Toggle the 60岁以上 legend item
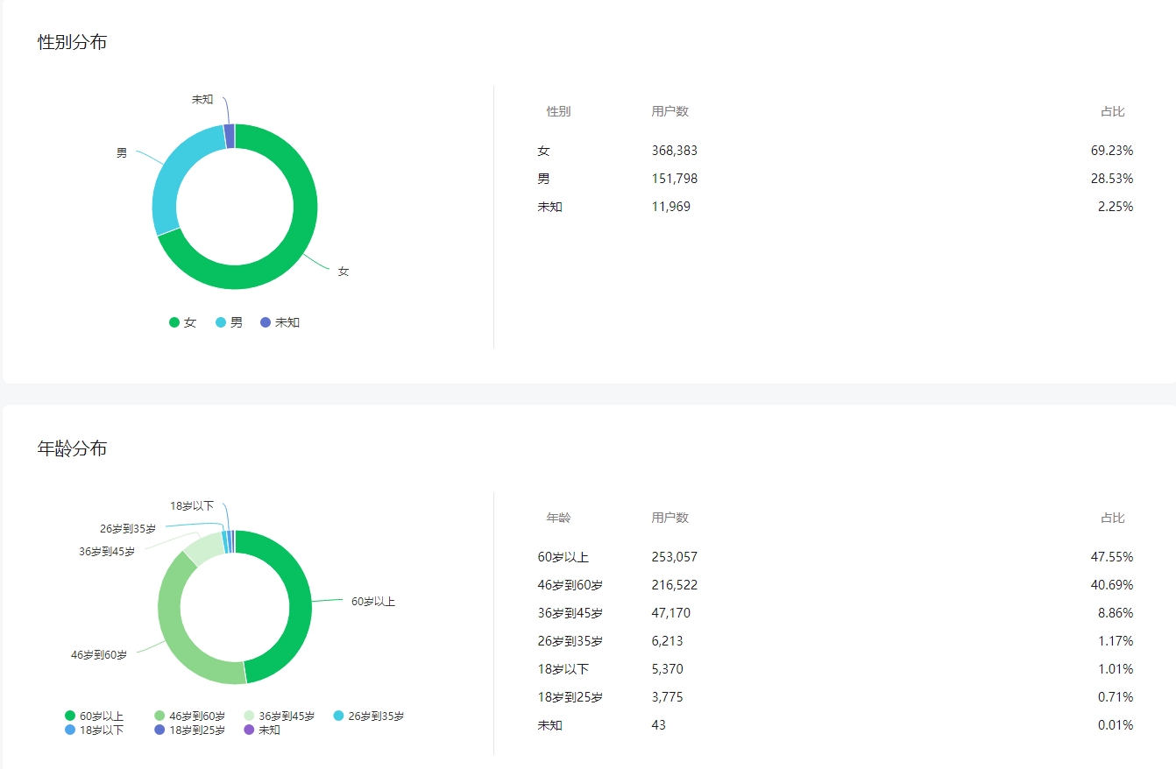 tap(95, 716)
